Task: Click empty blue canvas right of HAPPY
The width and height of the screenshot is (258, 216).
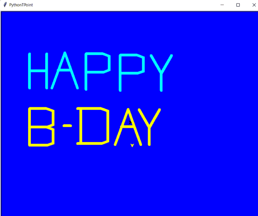Action: coord(215,71)
